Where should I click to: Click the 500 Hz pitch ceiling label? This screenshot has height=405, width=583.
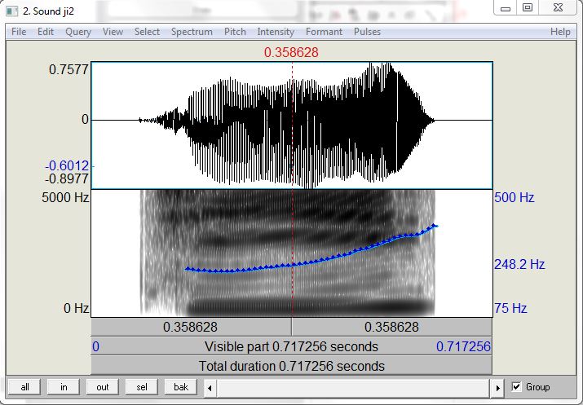515,197
